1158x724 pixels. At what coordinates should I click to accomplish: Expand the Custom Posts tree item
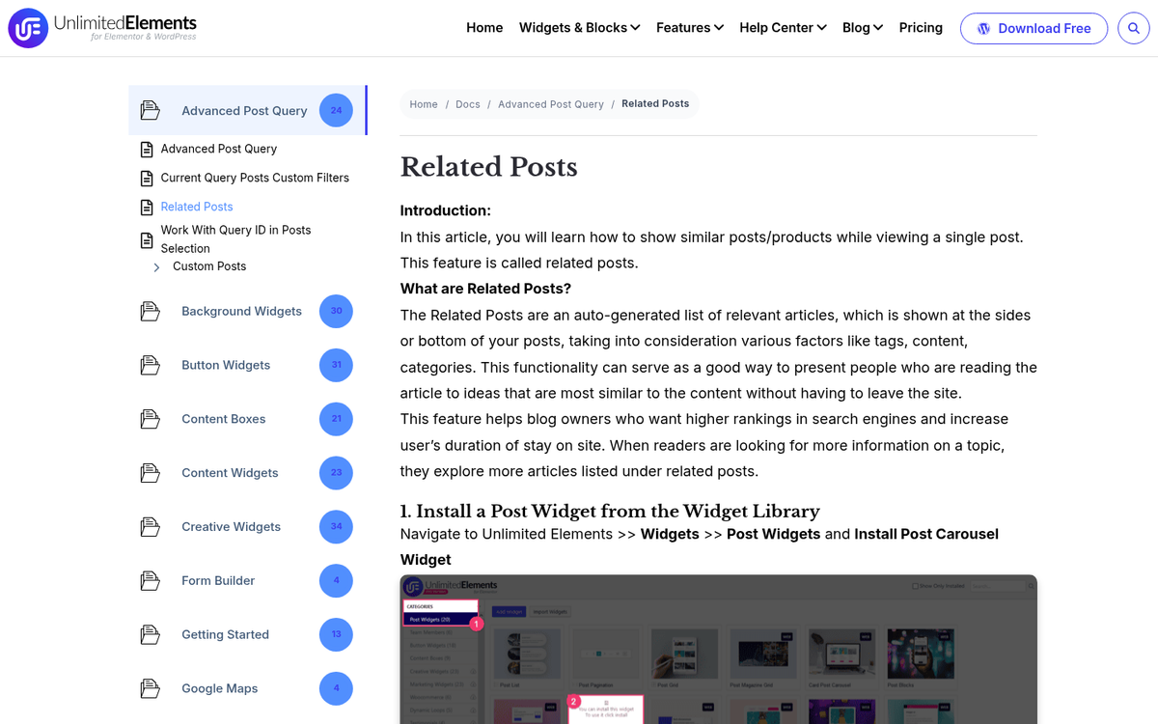156,266
